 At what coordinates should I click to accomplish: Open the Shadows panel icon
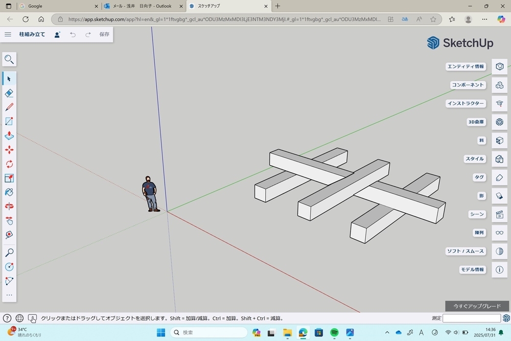[499, 196]
